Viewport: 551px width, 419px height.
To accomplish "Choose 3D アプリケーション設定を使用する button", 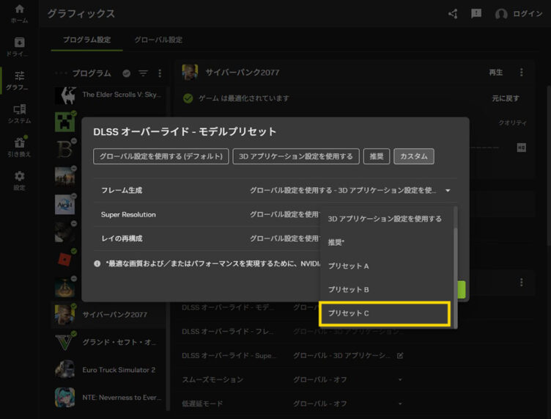I will [x=296, y=156].
